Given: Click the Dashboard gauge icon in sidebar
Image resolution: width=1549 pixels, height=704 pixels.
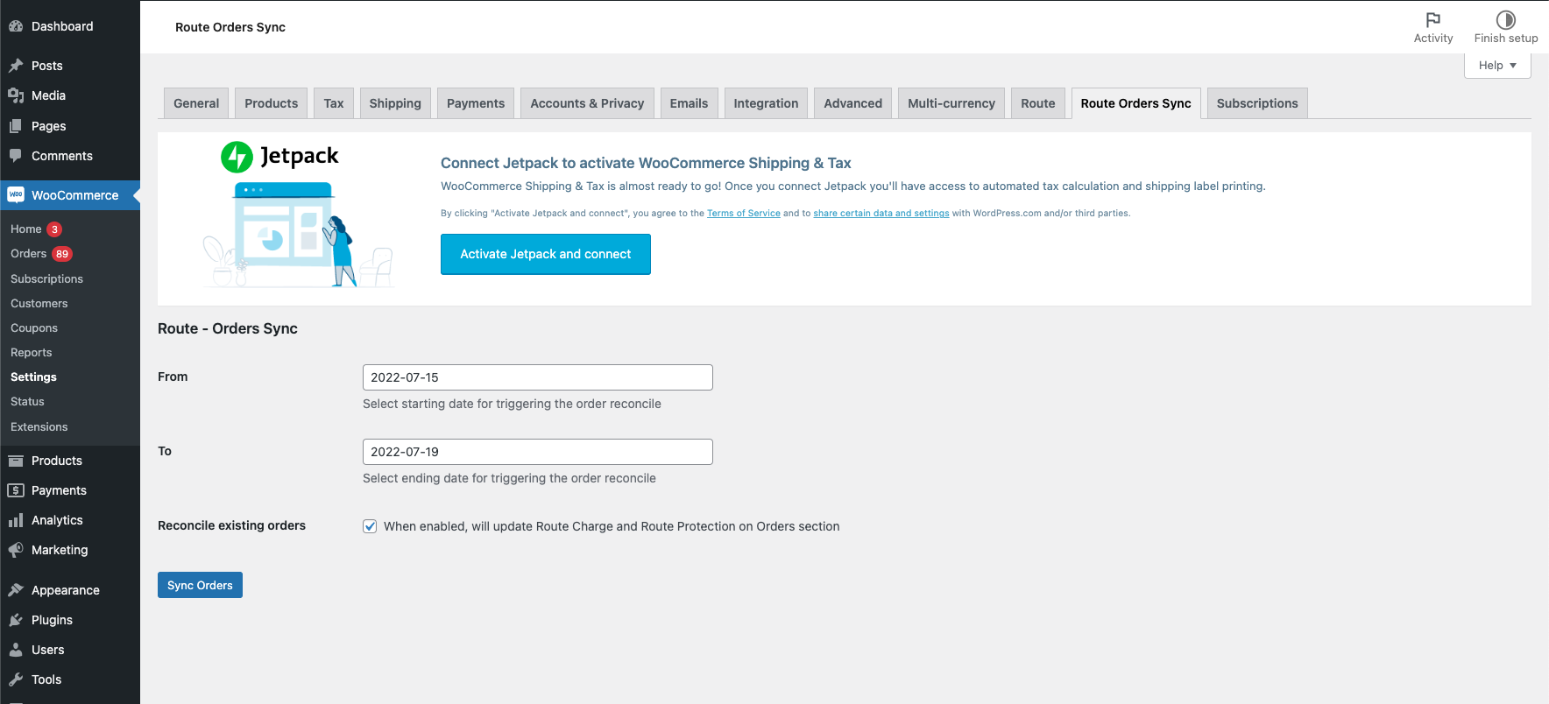Looking at the screenshot, I should coord(16,26).
